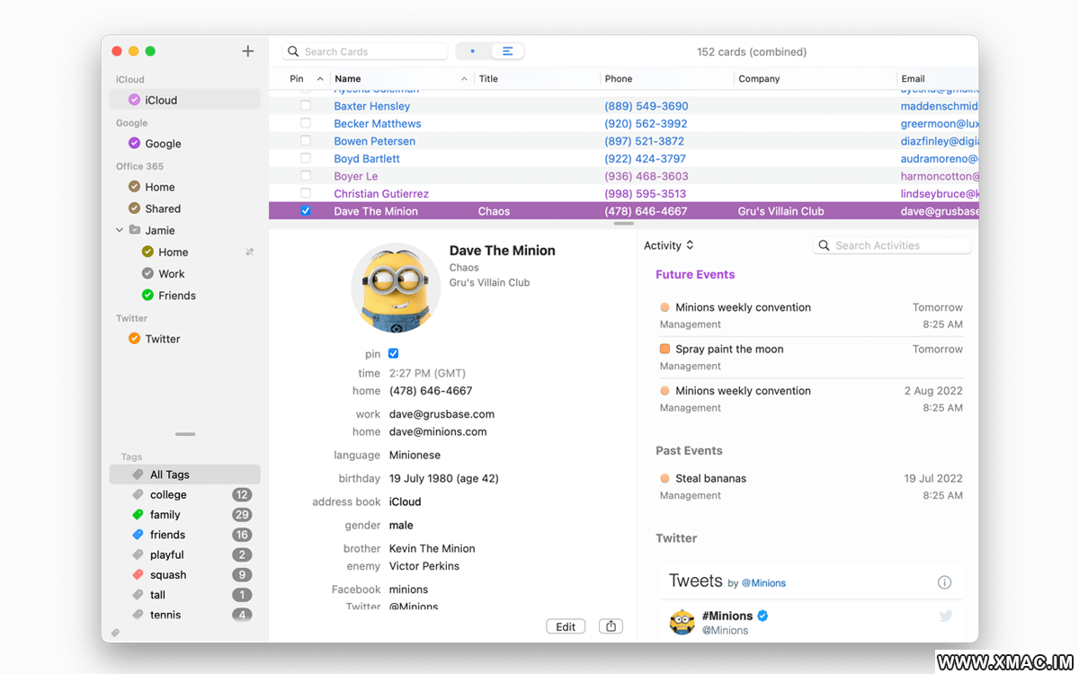The image size is (1079, 674).
Task: Click the Twitter bird icon in tweet
Action: [946, 616]
